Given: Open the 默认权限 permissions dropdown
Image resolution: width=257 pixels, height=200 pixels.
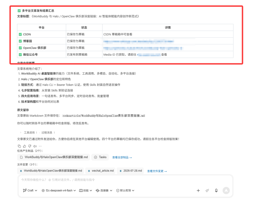Looking at the screenshot, I should point(125,190).
